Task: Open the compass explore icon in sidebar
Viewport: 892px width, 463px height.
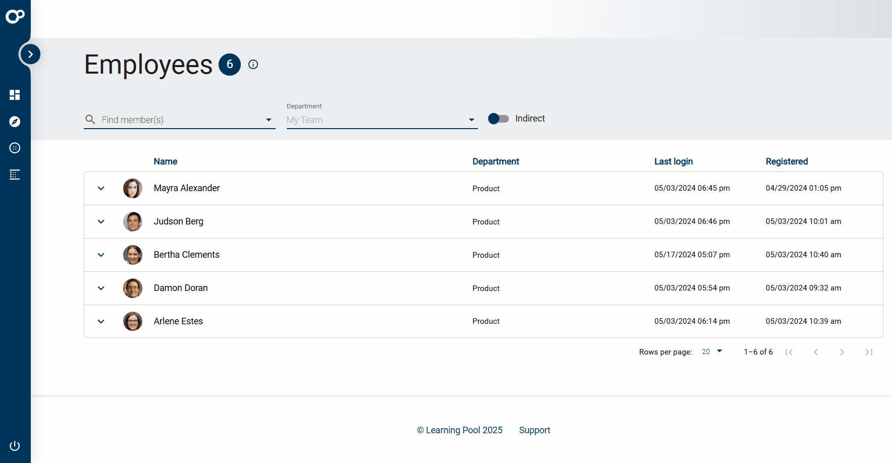Action: pos(15,122)
